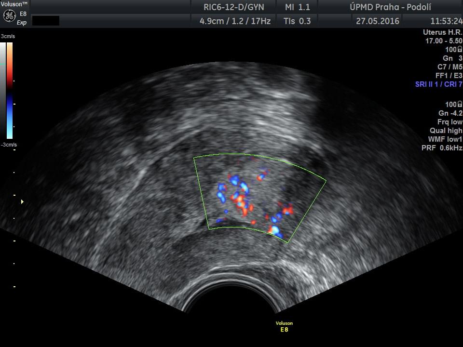Image resolution: width=463 pixels, height=347 pixels.
Task: Click the "PRF 0.6kHz" value
Action: tap(442, 148)
